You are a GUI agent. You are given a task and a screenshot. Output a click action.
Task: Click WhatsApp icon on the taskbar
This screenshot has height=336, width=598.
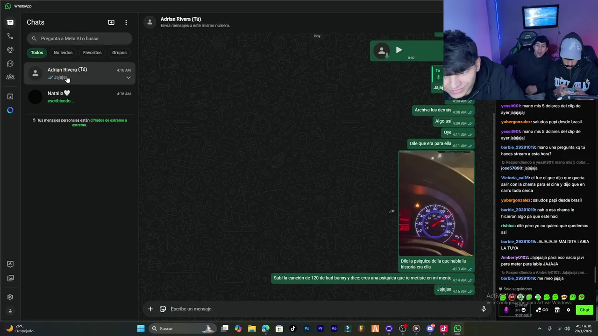[x=457, y=329]
